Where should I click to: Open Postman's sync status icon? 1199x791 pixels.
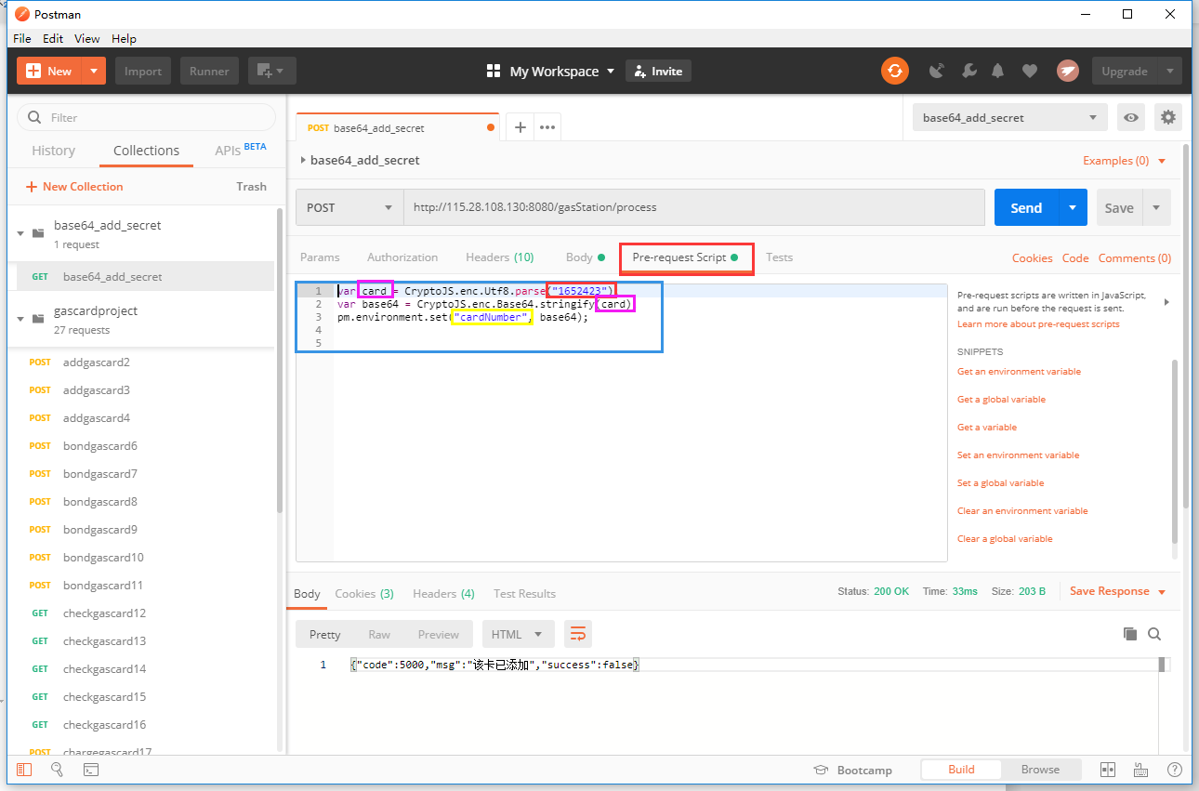[x=895, y=71]
